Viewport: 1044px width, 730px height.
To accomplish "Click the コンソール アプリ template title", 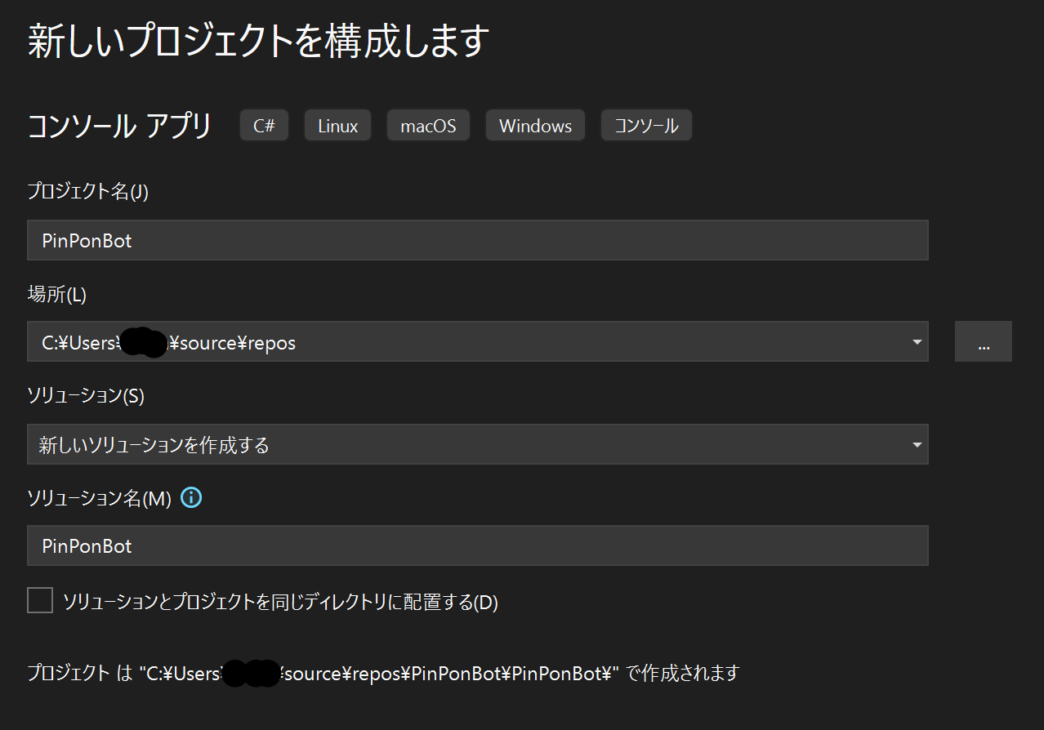I will (x=119, y=126).
